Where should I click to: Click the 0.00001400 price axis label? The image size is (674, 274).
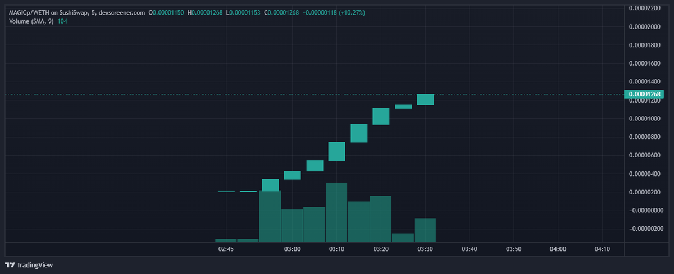pyautogui.click(x=645, y=82)
